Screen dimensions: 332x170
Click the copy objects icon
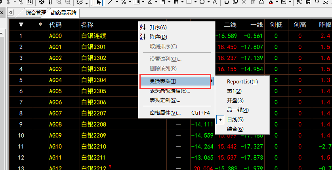235,2
